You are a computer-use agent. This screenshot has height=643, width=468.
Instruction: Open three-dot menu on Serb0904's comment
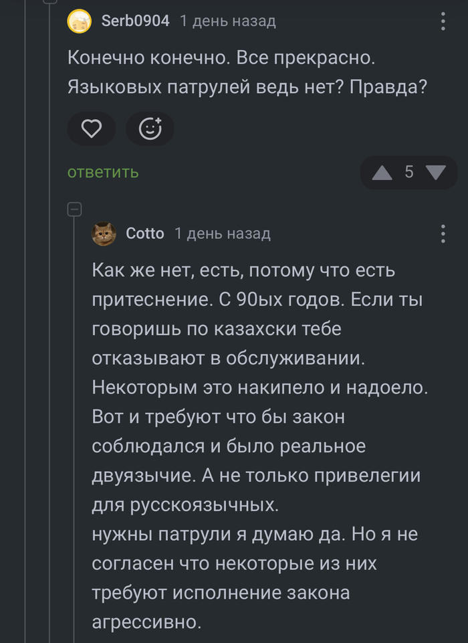[x=443, y=21]
